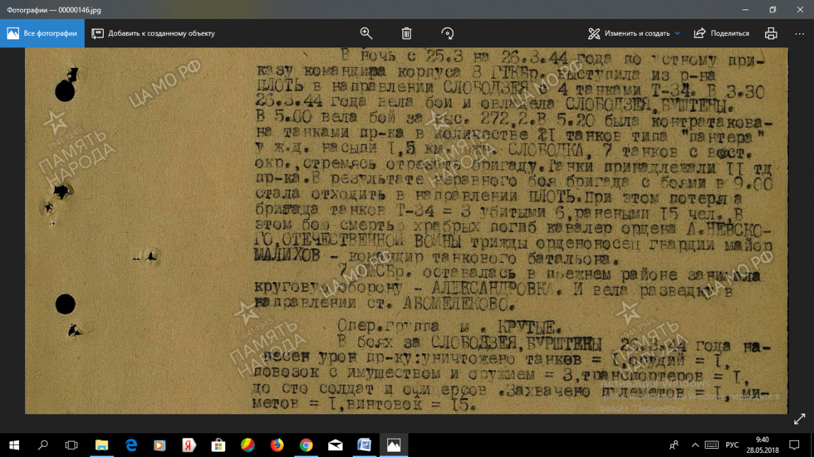The height and width of the screenshot is (457, 814).
Task: Open All Photos view
Action: point(42,33)
